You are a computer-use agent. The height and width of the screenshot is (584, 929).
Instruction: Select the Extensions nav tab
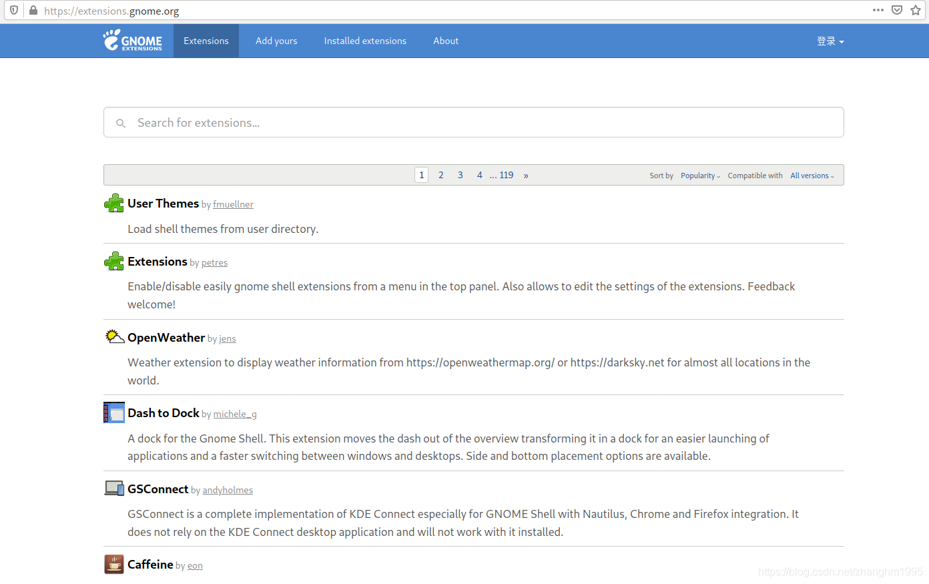tap(206, 41)
